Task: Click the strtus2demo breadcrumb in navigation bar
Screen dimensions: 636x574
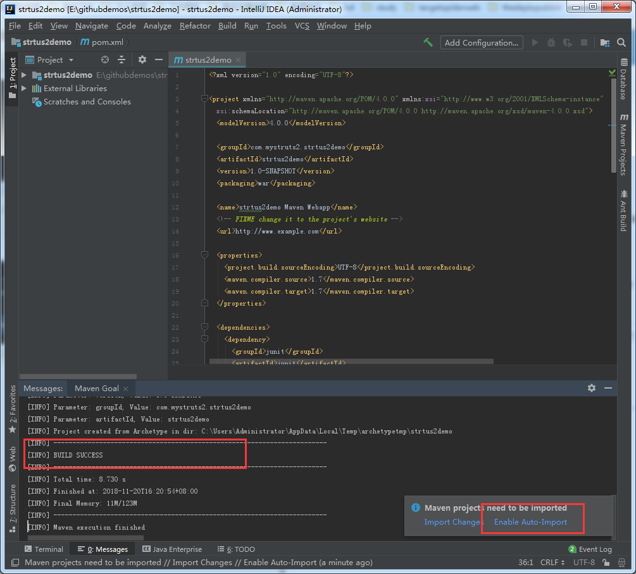Action: coord(41,42)
